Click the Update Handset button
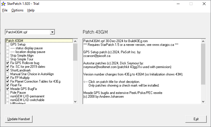 [19, 119]
